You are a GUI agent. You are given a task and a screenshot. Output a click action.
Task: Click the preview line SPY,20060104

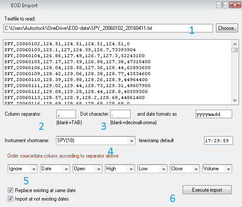click(x=74, y=56)
